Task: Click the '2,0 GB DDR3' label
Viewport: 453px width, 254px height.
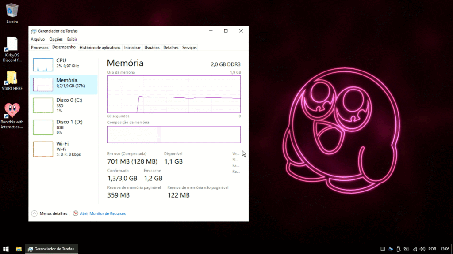Action: 226,64
